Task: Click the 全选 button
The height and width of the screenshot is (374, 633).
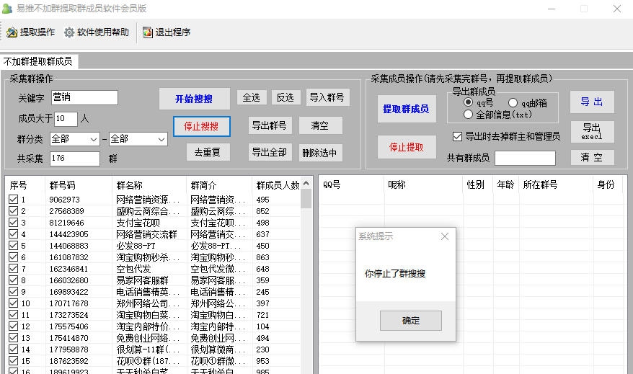Action: coord(251,97)
